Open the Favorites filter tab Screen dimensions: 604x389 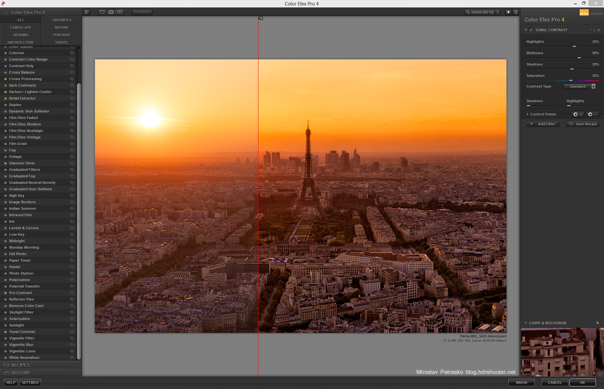(62, 20)
